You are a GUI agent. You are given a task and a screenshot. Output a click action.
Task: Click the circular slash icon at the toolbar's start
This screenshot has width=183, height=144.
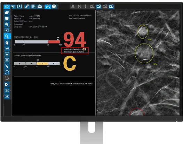[7, 6]
